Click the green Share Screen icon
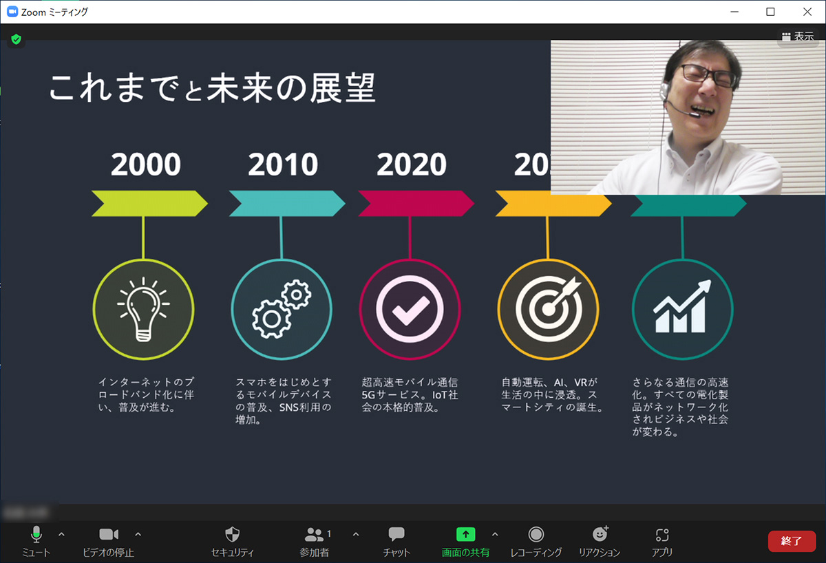 [x=466, y=535]
